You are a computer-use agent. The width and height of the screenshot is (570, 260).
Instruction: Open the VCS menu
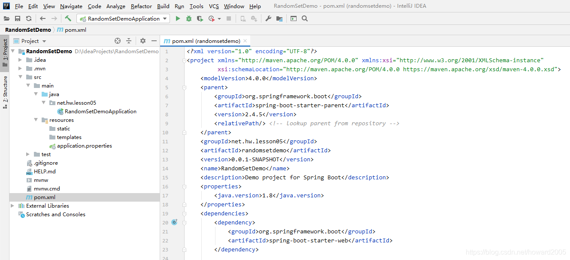pos(214,6)
